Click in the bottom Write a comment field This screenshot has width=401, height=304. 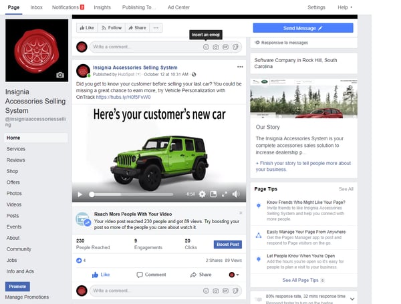[146, 291]
